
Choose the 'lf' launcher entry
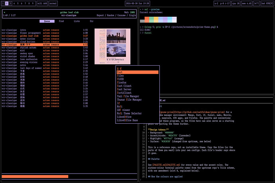(137, 103)
